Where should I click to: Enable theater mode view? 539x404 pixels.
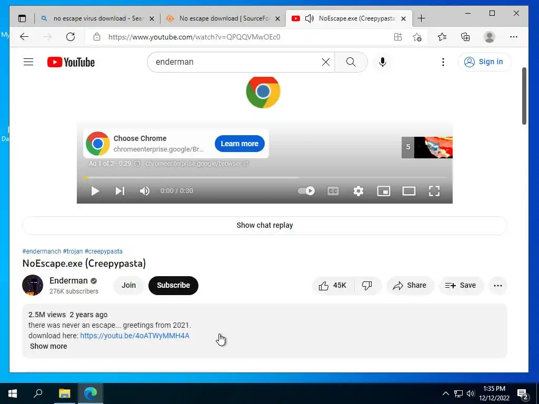pyautogui.click(x=408, y=191)
